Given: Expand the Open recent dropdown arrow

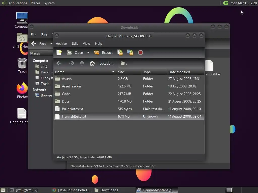Looking at the screenshot, I should tap(88, 53).
